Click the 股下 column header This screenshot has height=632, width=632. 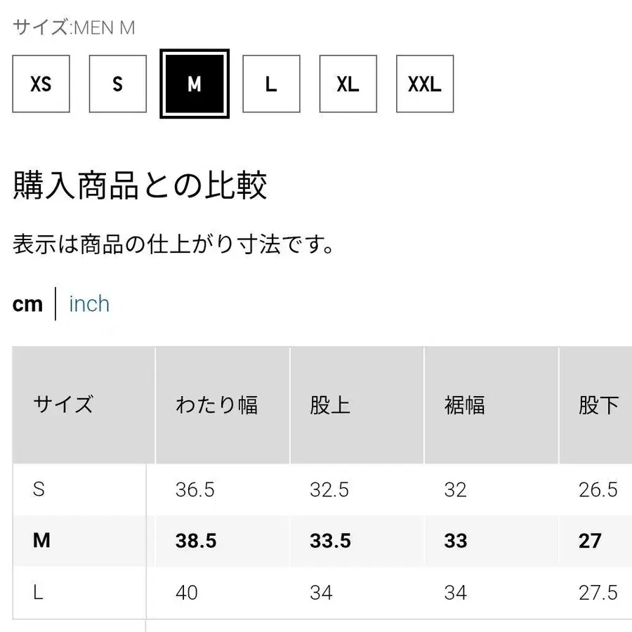coord(598,404)
